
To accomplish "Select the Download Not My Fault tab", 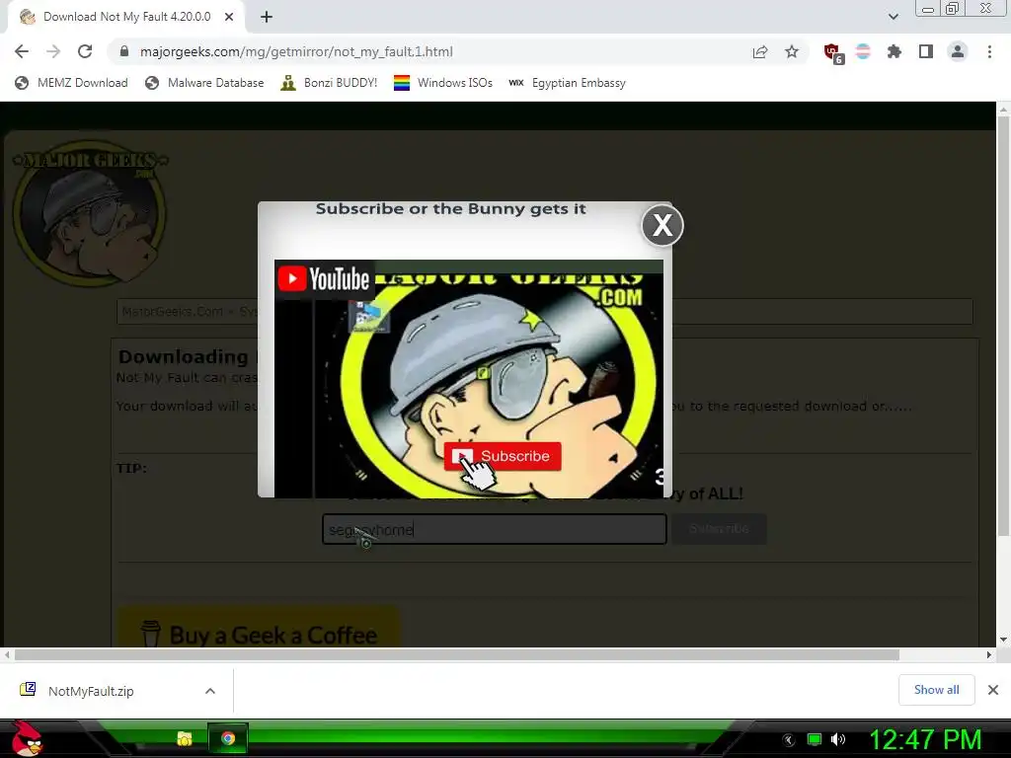I will click(x=125, y=18).
